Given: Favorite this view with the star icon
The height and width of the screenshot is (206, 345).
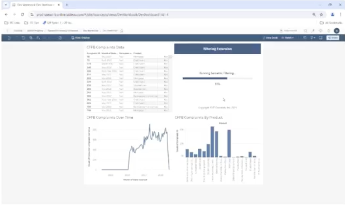Looking at the screenshot, I should [122, 31].
